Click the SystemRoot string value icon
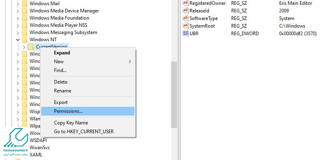The image size is (320, 160). click(x=185, y=26)
